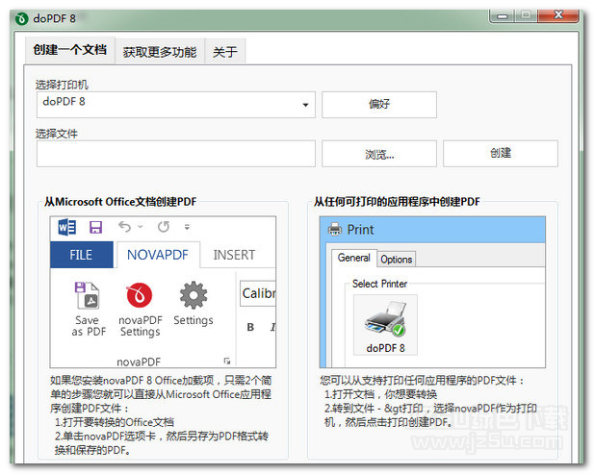Click the printer icon beside Print title
The height and width of the screenshot is (474, 594).
pyautogui.click(x=334, y=229)
